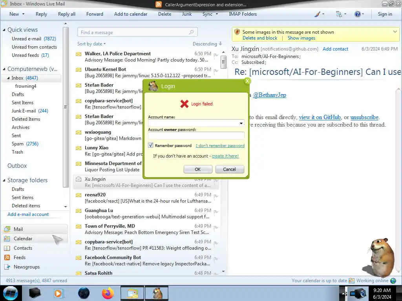
Task: Open the Sort by date dropdown
Action: (x=91, y=44)
